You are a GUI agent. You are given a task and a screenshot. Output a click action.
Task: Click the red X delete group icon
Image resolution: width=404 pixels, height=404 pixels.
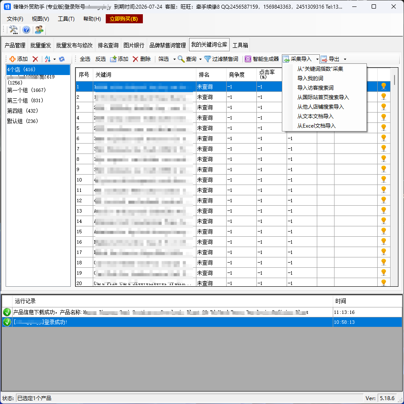pos(35,59)
